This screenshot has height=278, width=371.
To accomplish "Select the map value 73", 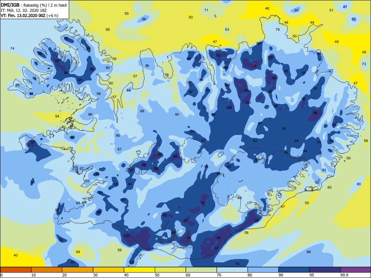I will [x=364, y=64].
